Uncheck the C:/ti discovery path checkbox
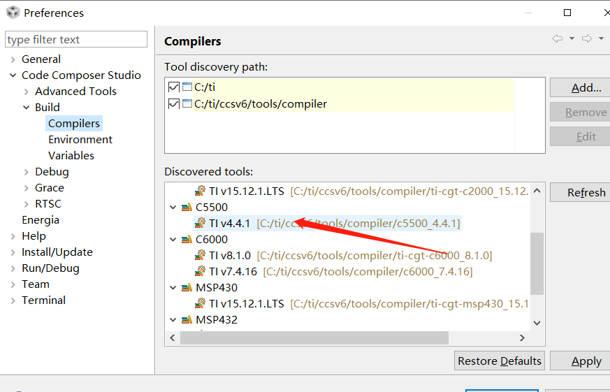 174,87
